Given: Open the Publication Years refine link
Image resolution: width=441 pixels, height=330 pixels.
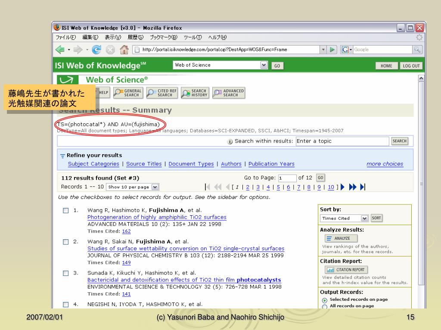Looking at the screenshot, I should (x=271, y=164).
